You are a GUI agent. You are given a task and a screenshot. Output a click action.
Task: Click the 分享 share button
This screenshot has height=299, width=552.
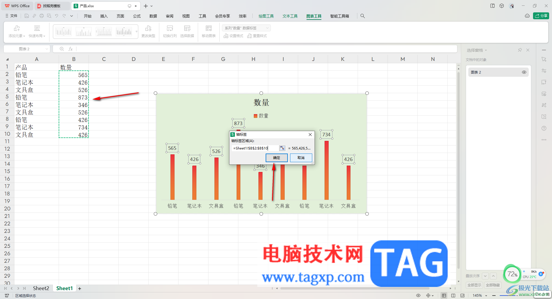(x=541, y=16)
